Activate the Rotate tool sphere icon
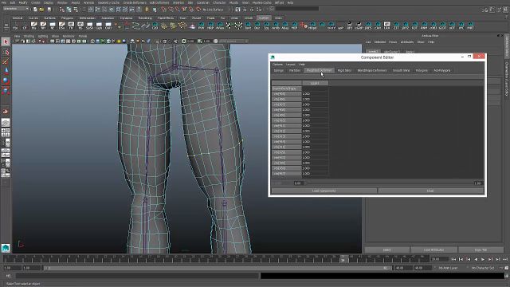The height and width of the screenshot is (287, 510). [x=6, y=81]
